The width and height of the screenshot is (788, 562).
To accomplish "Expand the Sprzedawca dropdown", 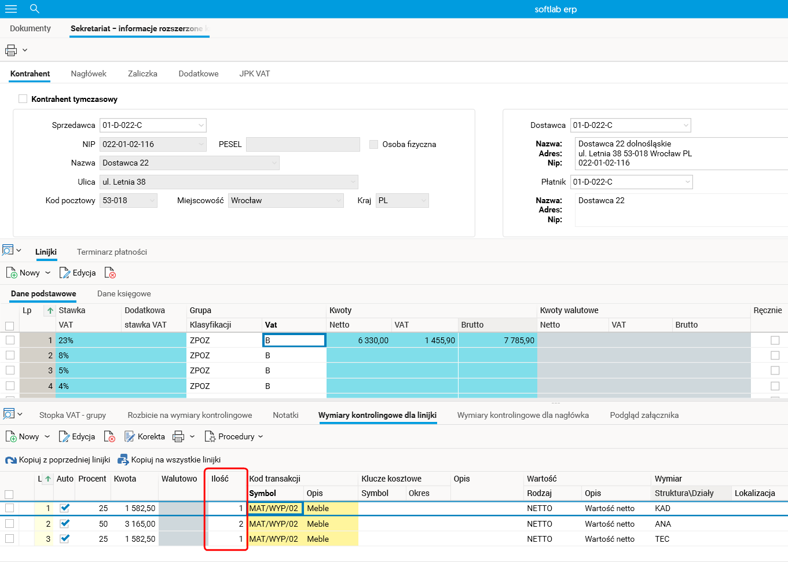I will point(201,125).
